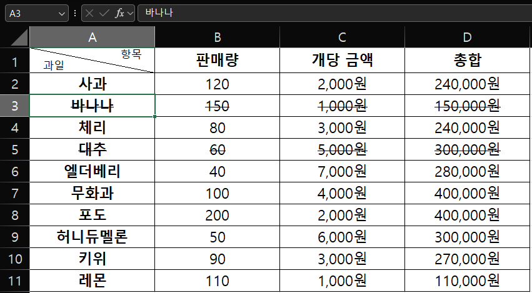Select the strikethrough cell 바나나
The image size is (532, 293).
pyautogui.click(x=93, y=106)
